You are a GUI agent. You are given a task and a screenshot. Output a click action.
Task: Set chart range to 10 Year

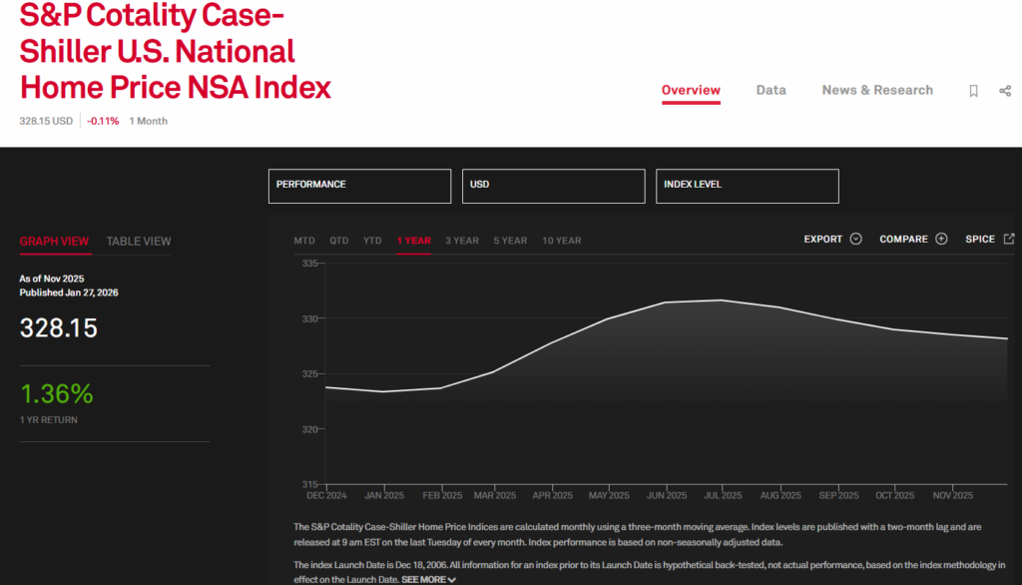click(x=561, y=241)
